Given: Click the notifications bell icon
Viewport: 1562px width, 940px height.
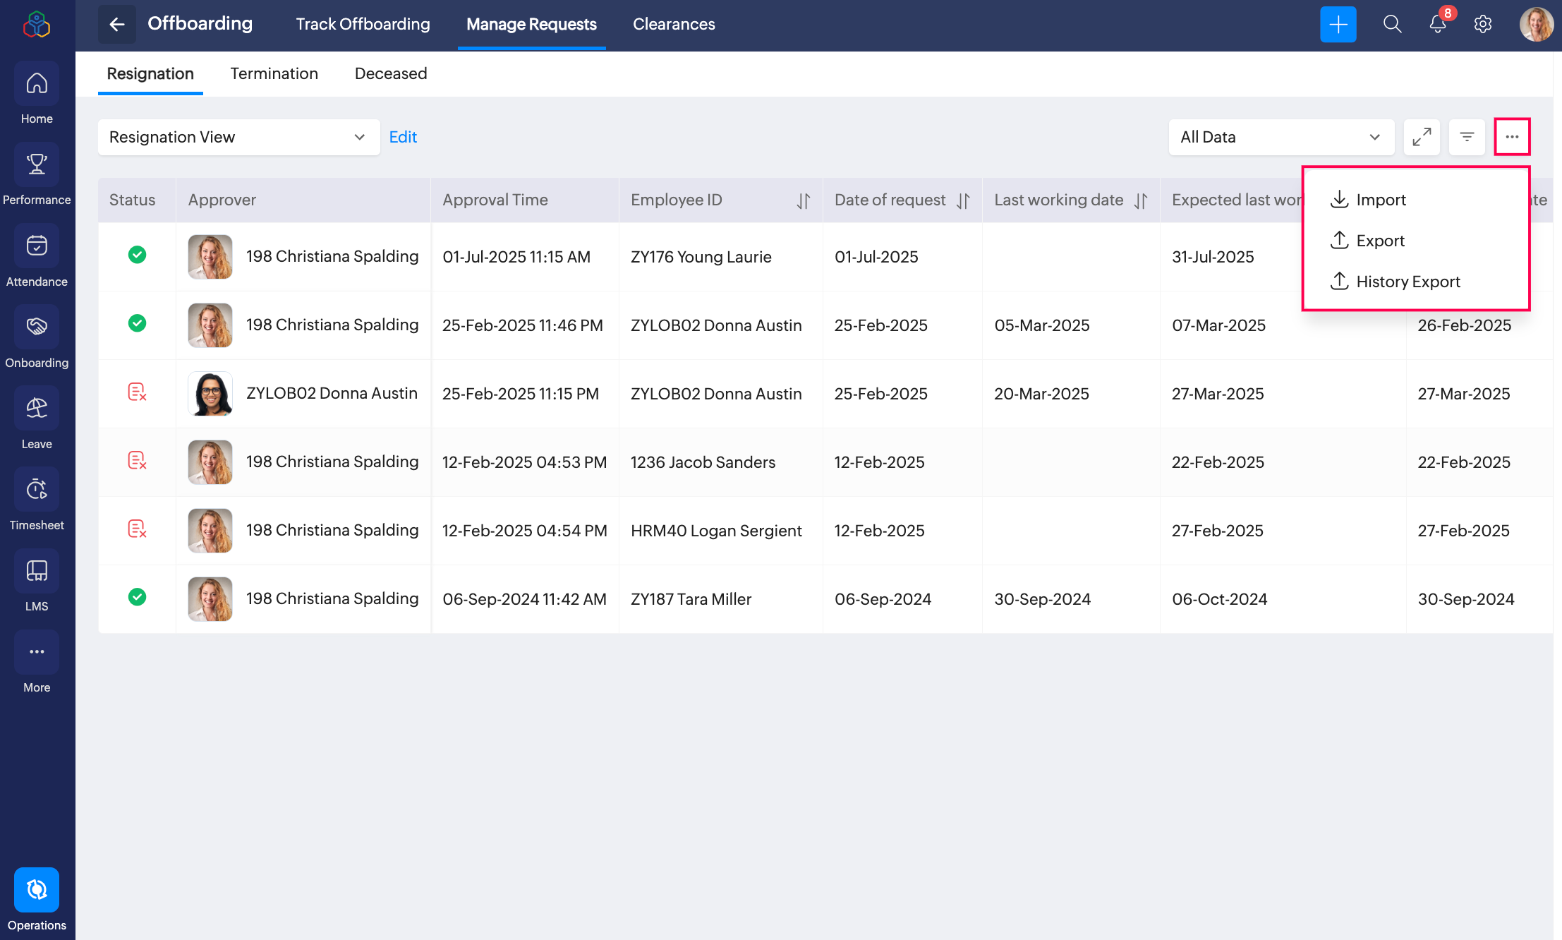Looking at the screenshot, I should point(1438,24).
